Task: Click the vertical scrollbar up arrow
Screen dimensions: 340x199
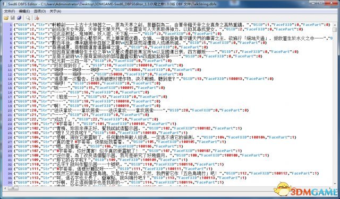Action: pos(335,24)
